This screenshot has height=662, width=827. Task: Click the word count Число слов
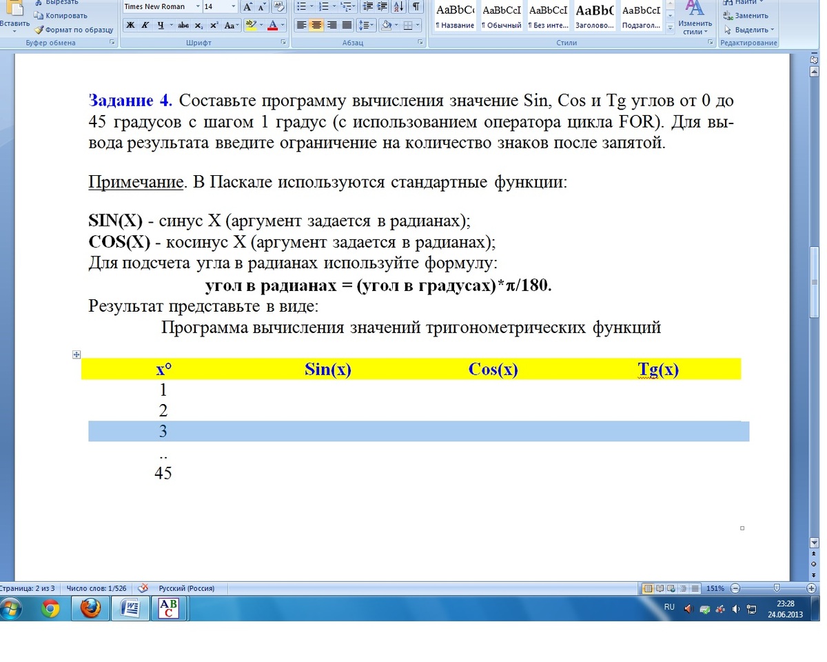96,588
